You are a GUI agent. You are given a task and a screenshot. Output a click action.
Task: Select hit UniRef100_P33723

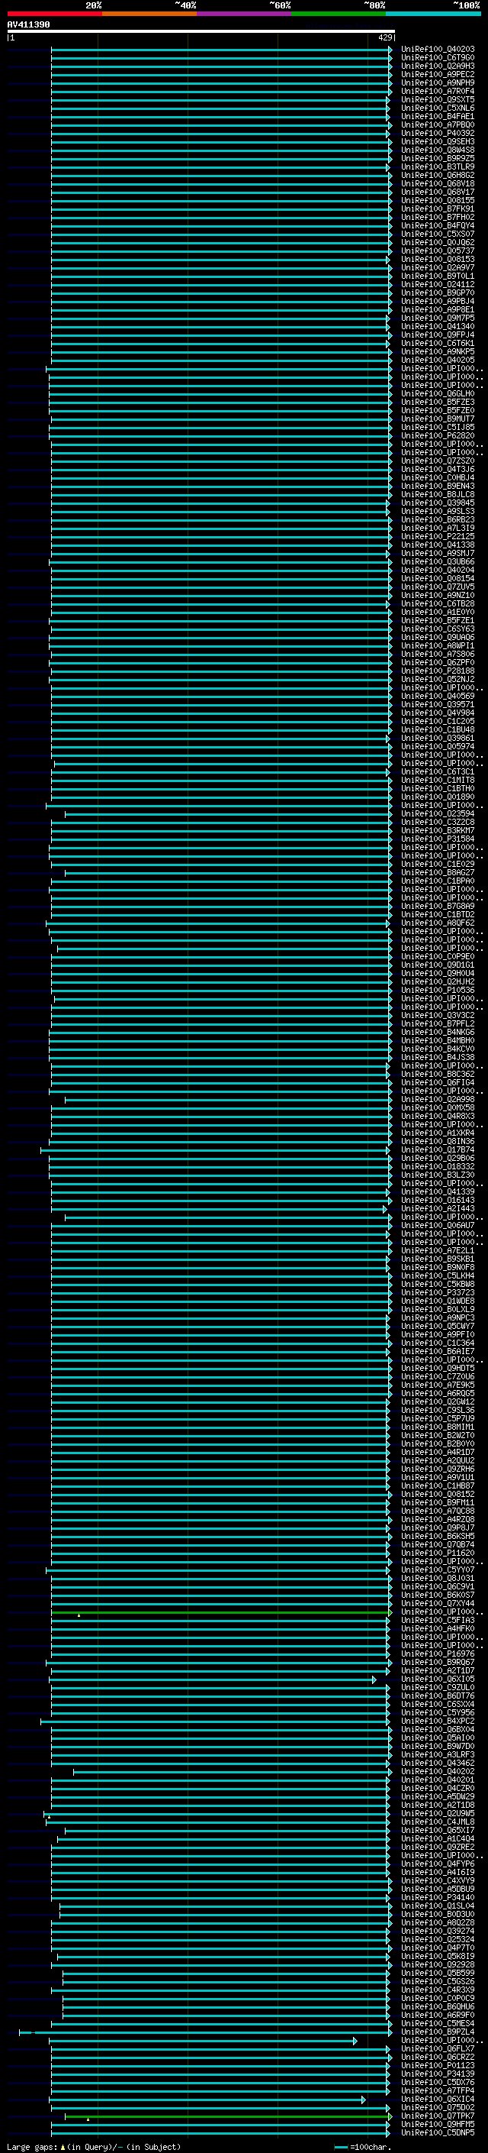tap(438, 1293)
